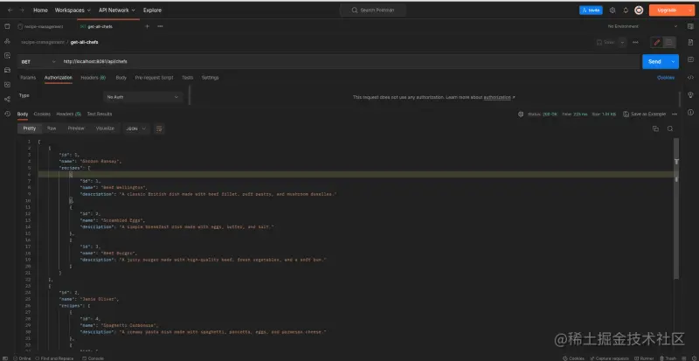Open notifications bell
The height and width of the screenshot is (361, 699).
(626, 10)
